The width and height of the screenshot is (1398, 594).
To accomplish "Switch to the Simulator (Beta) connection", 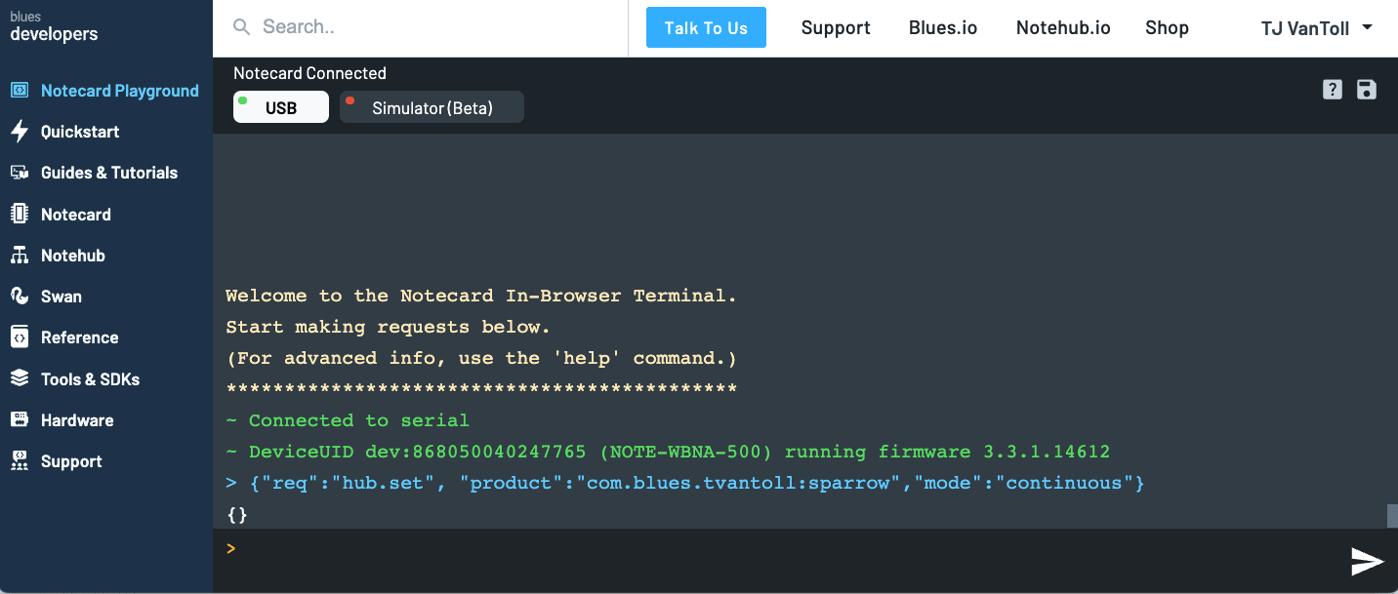I will tap(432, 107).
